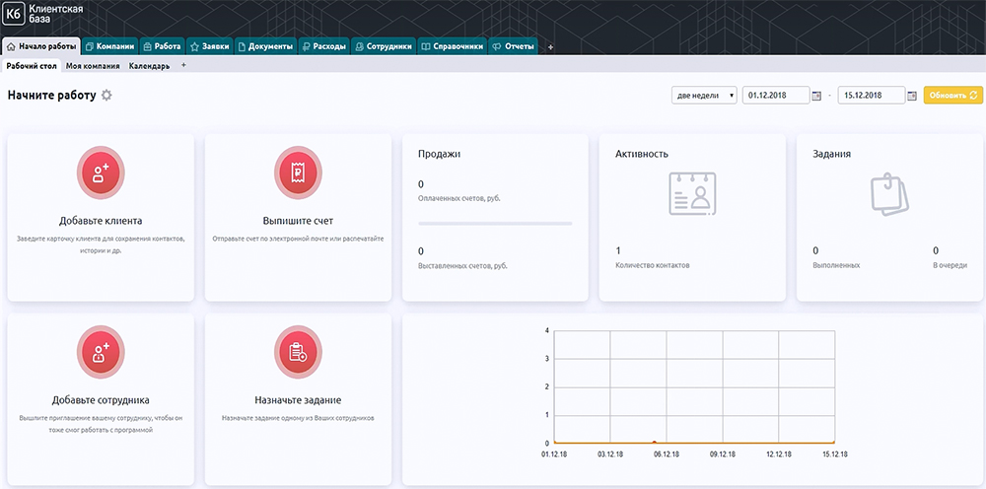Add a new sub-tab with plus
This screenshot has width=986, height=489.
click(x=183, y=65)
